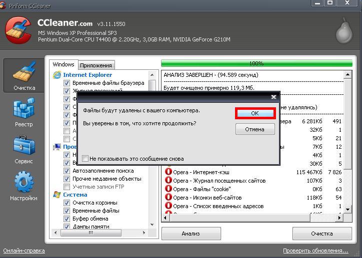Click the Windows flag icon beside Система
The width and height of the screenshot is (362, 258).
[56, 195]
